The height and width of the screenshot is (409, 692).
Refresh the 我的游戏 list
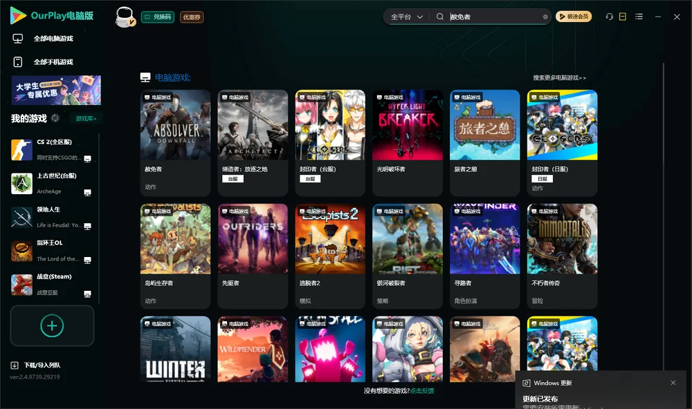[55, 118]
